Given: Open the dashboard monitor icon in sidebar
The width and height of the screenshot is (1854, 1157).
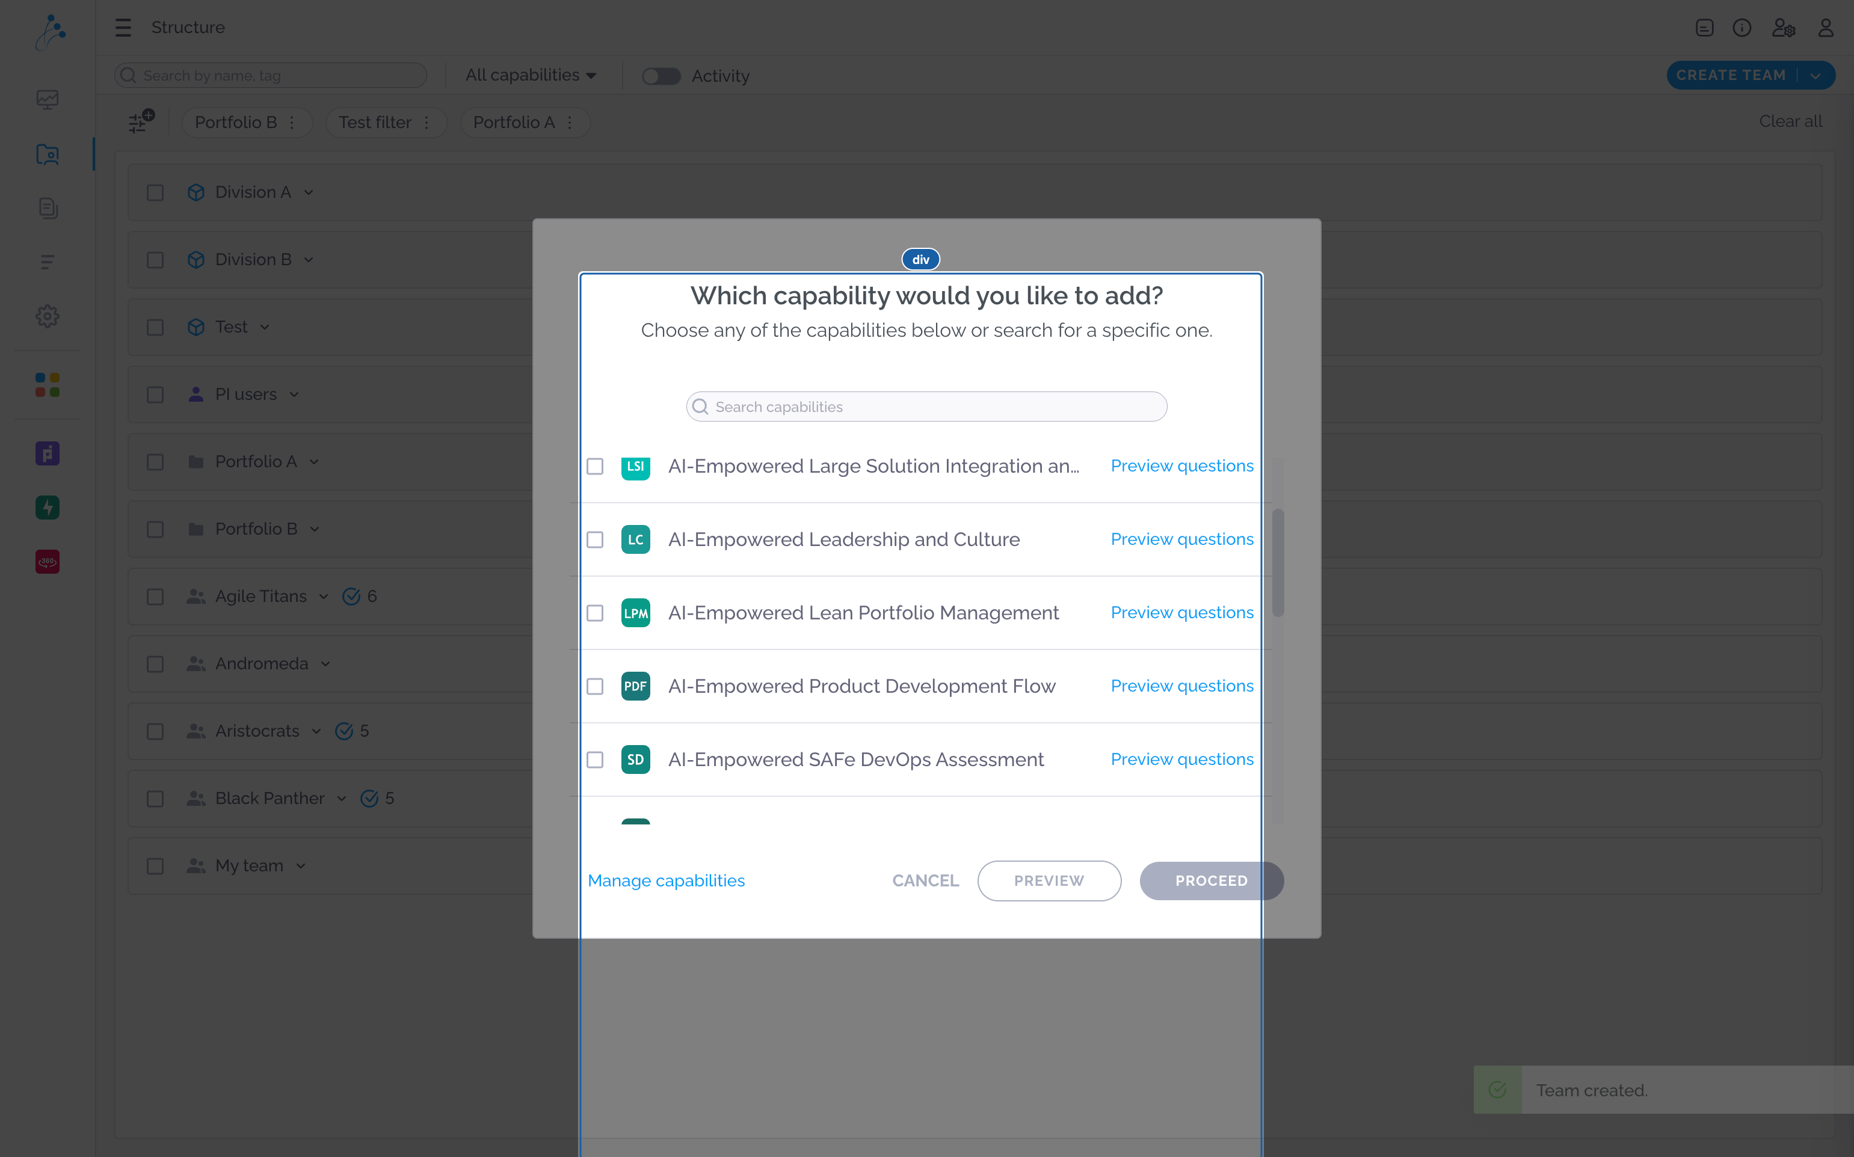Looking at the screenshot, I should 48,99.
